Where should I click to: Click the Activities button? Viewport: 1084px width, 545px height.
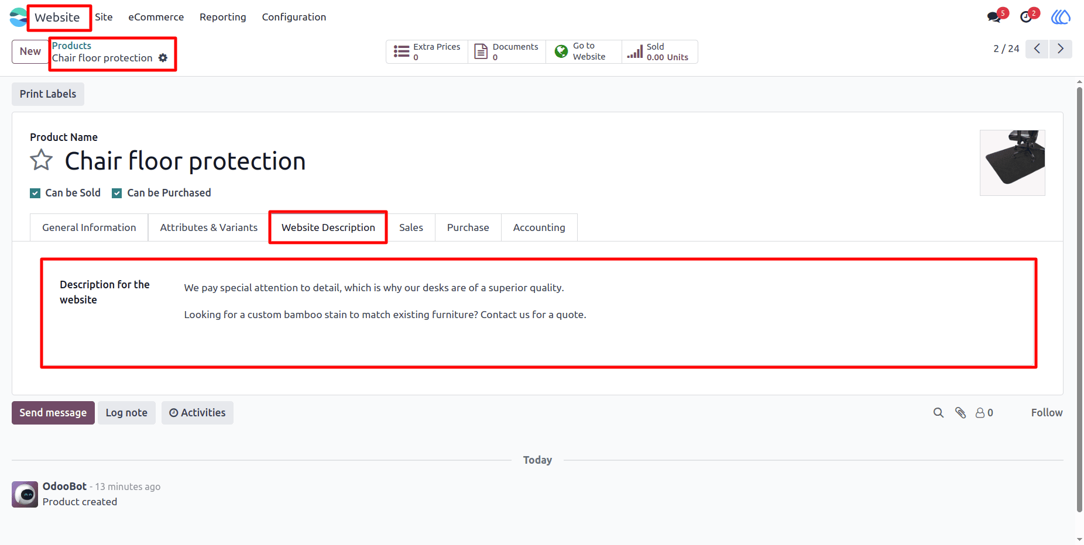click(197, 413)
